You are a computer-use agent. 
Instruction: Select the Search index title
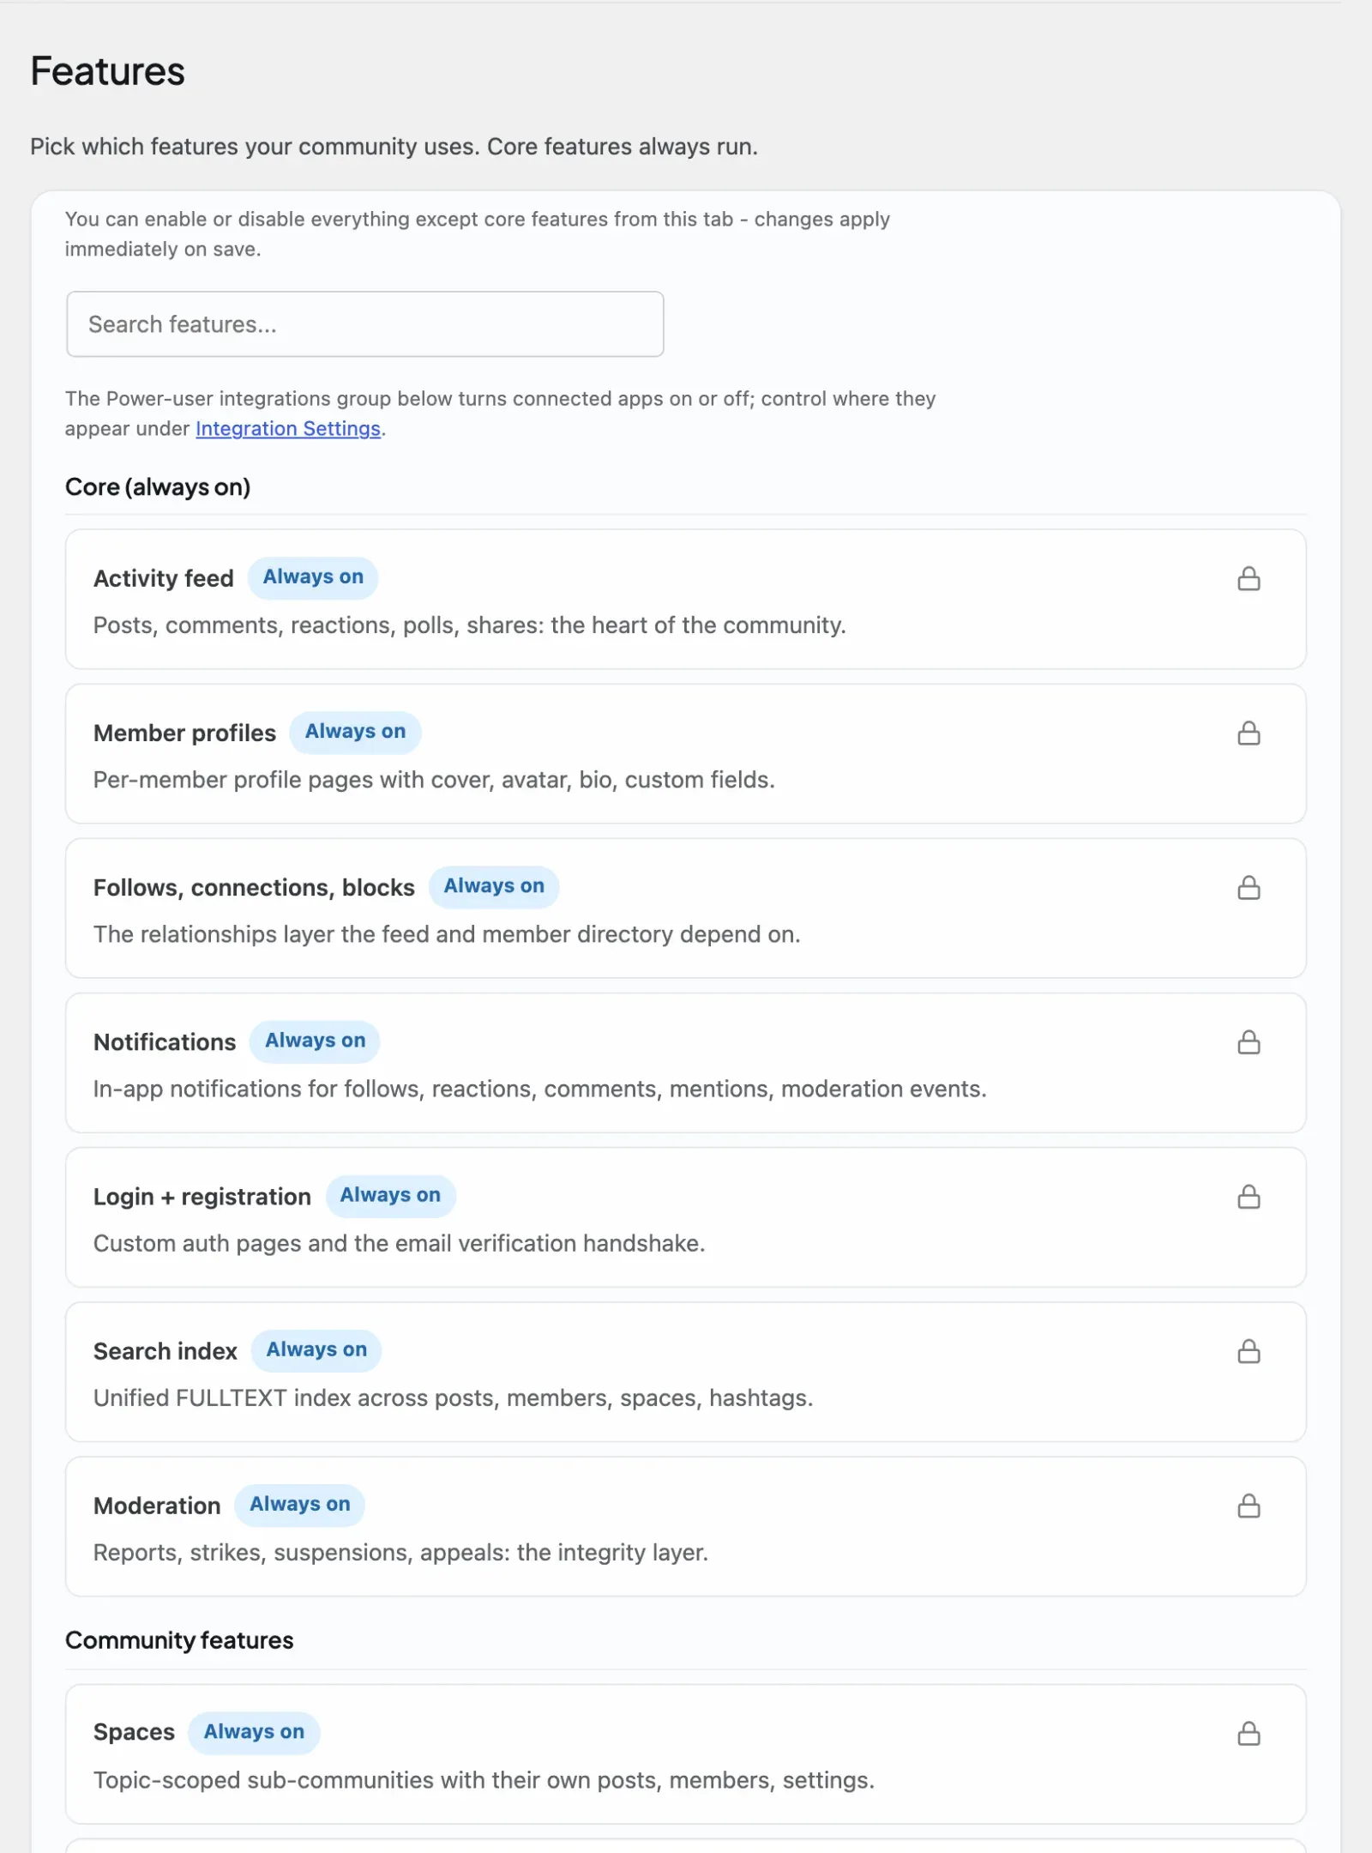165,1350
